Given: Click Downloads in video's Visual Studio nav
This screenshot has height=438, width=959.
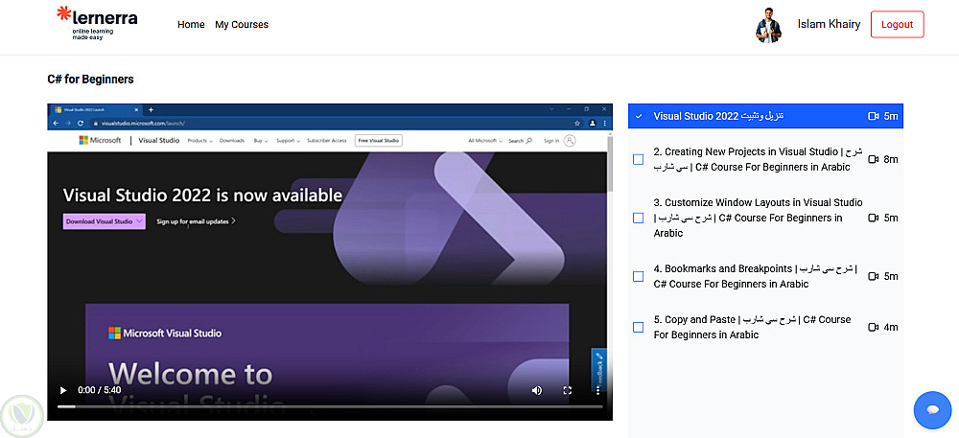Looking at the screenshot, I should 232,141.
